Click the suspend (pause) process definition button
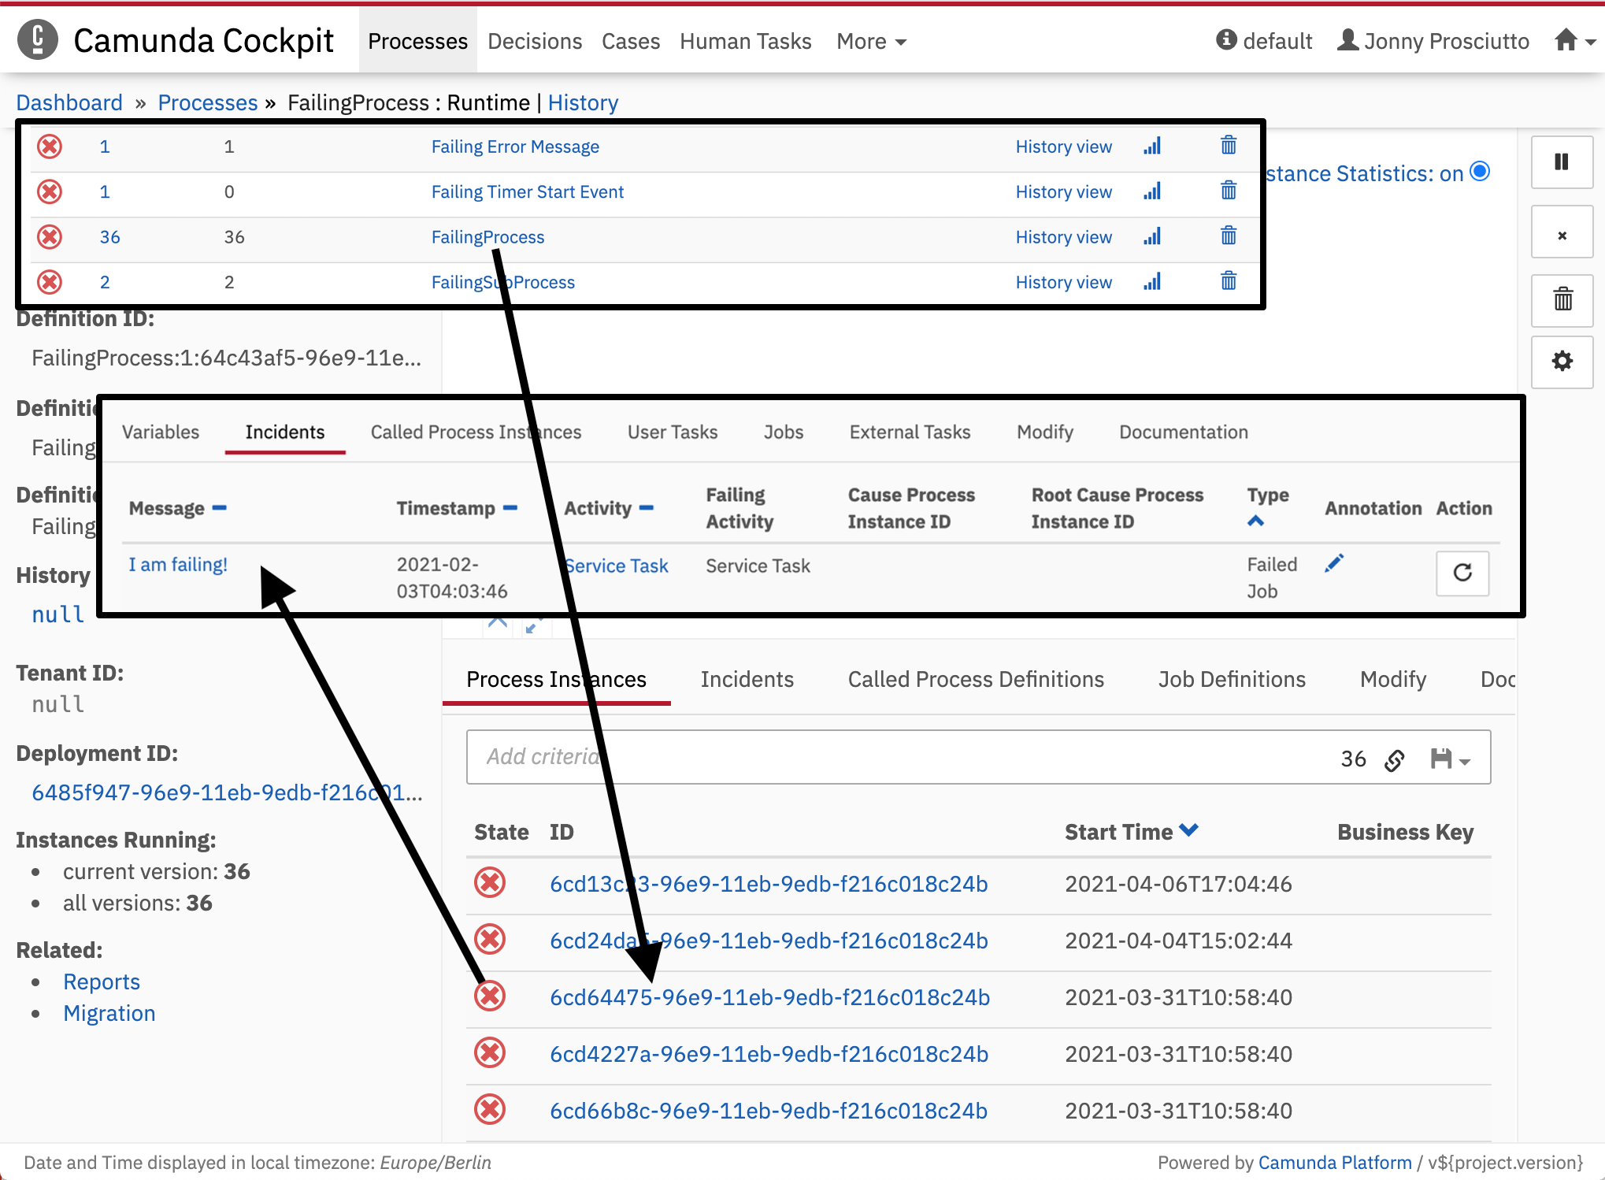Screen dimensions: 1605x1180 pyautogui.click(x=1561, y=162)
